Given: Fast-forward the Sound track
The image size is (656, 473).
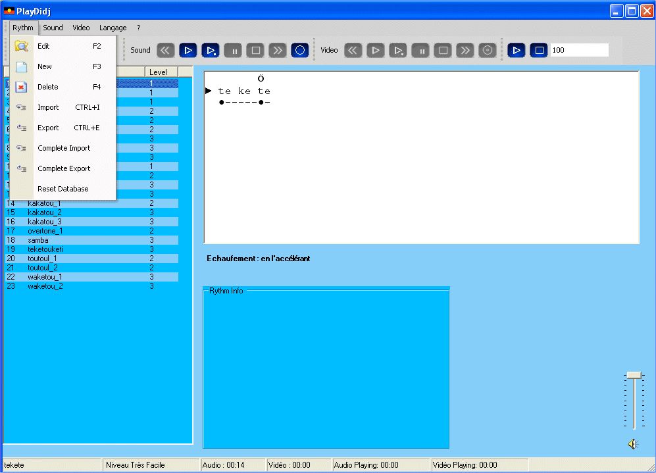Looking at the screenshot, I should [278, 51].
